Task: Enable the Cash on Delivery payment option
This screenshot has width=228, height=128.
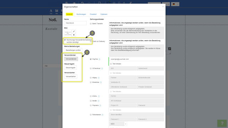Action: pos(90,41)
